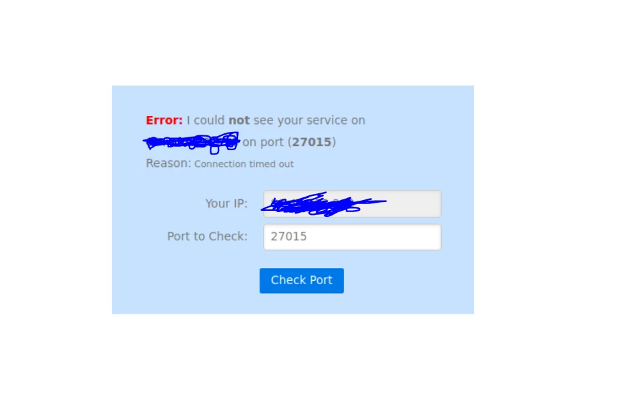This screenshot has height=396, width=644.
Task: Click the Reason: label
Action: pyautogui.click(x=169, y=164)
